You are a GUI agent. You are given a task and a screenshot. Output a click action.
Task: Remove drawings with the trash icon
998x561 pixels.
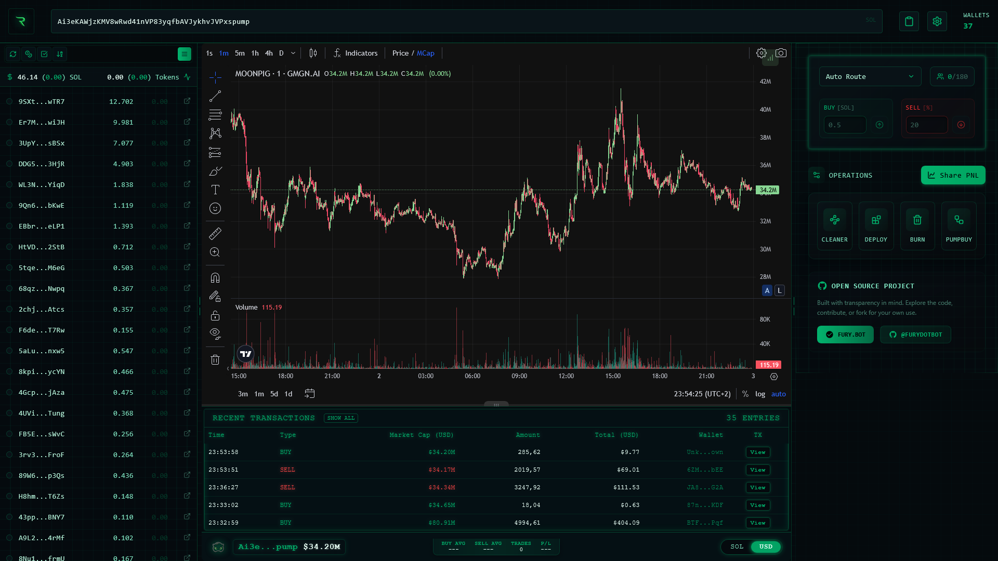tap(215, 359)
